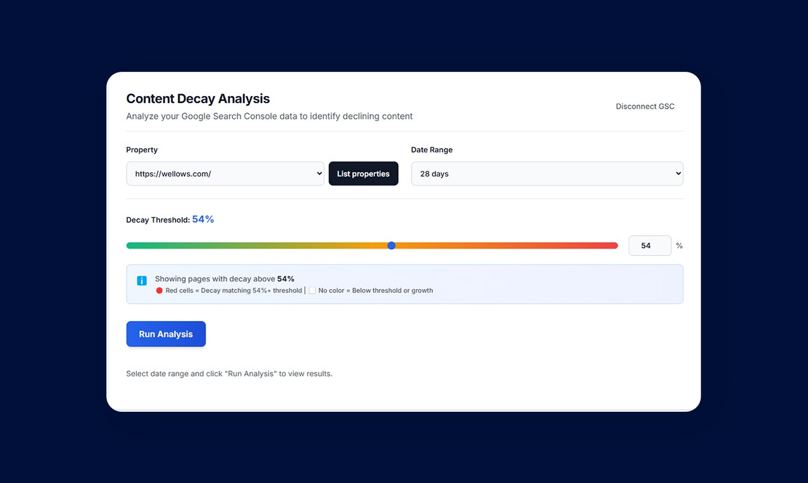Click the blue info icon in the notice box
The width and height of the screenshot is (808, 483).
click(141, 280)
